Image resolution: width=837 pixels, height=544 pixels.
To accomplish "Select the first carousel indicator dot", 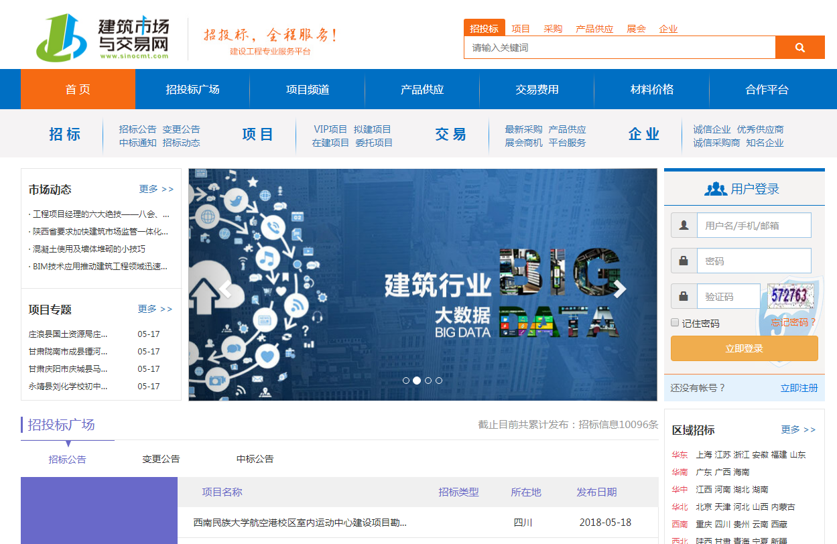I will click(406, 381).
